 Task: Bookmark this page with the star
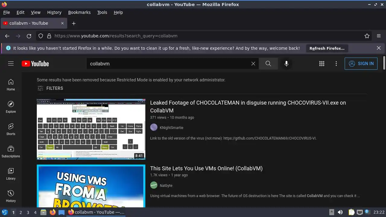(x=367, y=36)
